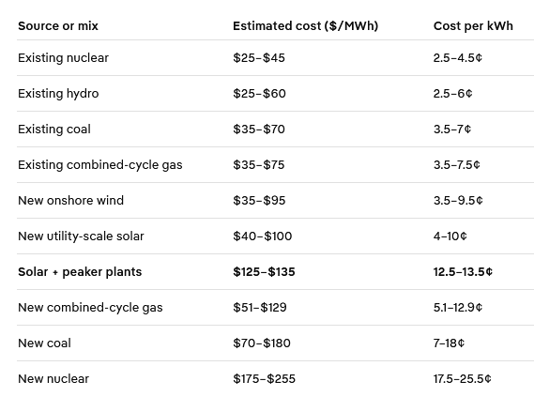Select bold 'Solar + peaker plants' row
This screenshot has height=412, width=534.
coord(80,272)
